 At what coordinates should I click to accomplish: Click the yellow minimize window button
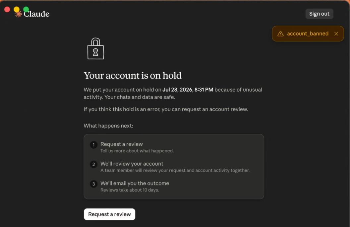[17, 9]
